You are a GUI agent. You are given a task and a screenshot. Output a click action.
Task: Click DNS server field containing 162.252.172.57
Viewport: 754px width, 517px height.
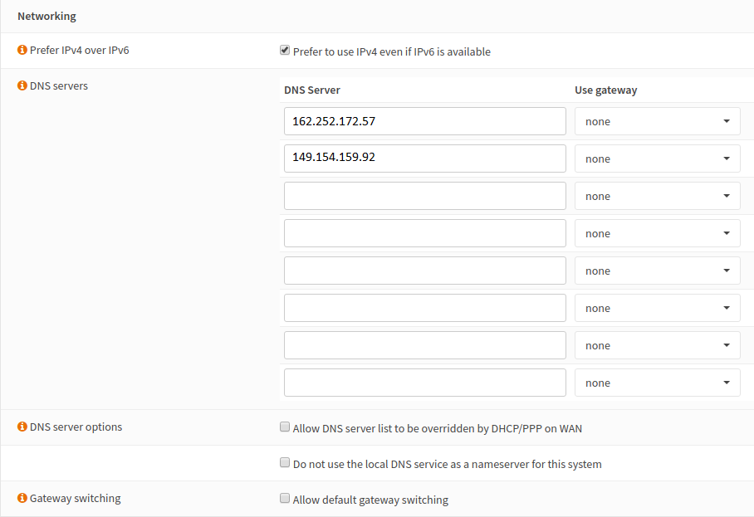click(424, 121)
